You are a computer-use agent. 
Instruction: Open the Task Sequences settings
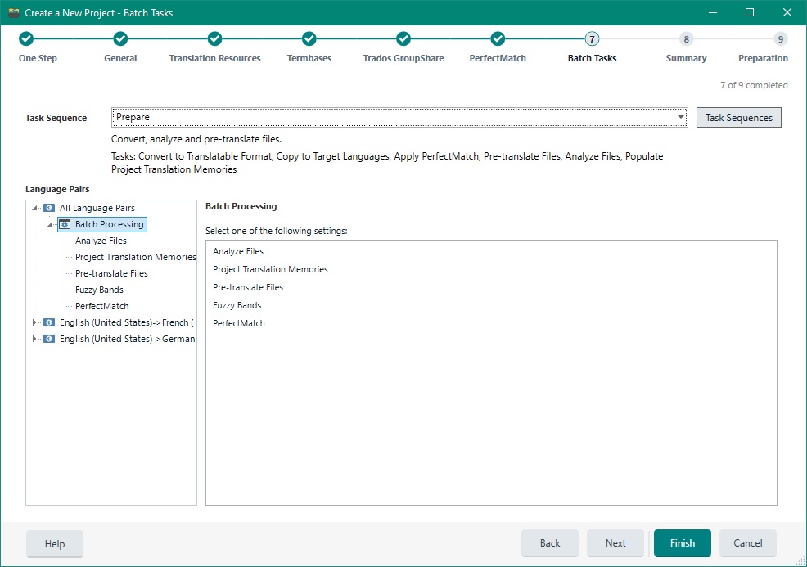737,117
